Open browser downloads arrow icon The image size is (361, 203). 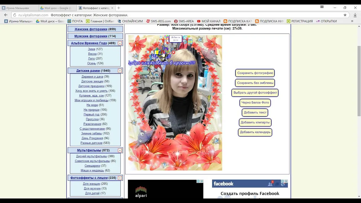[355, 15]
